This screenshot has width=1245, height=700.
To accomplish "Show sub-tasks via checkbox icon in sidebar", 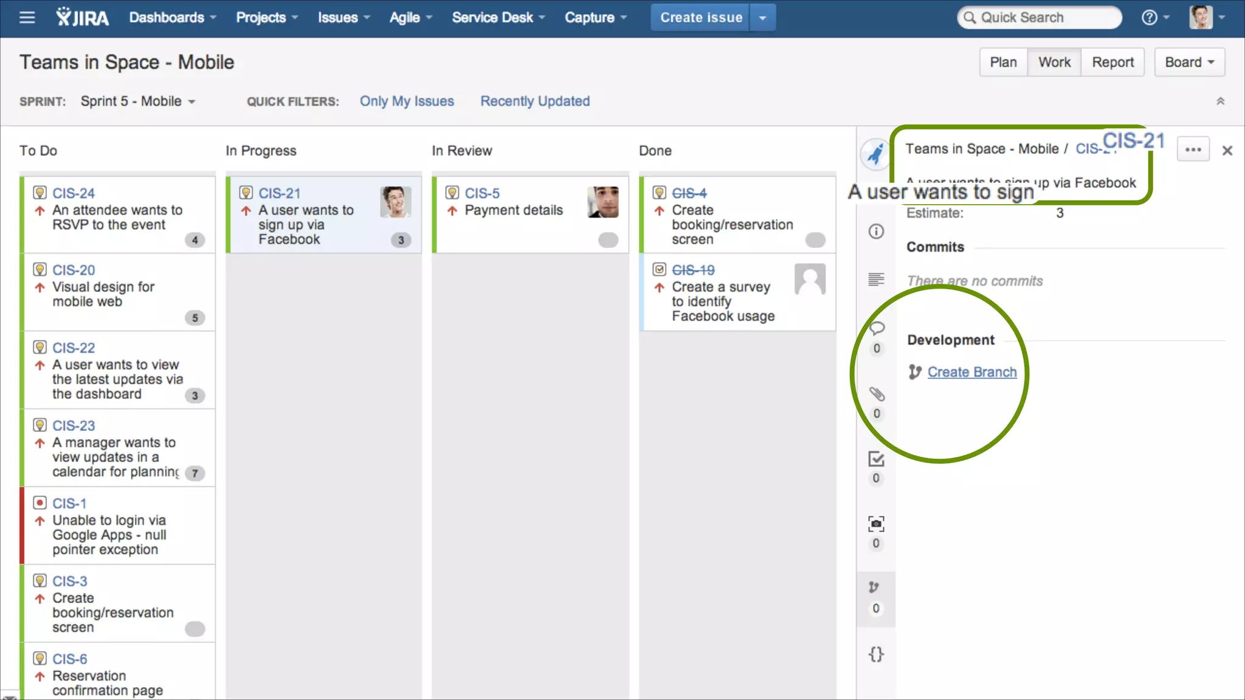I will click(x=876, y=459).
